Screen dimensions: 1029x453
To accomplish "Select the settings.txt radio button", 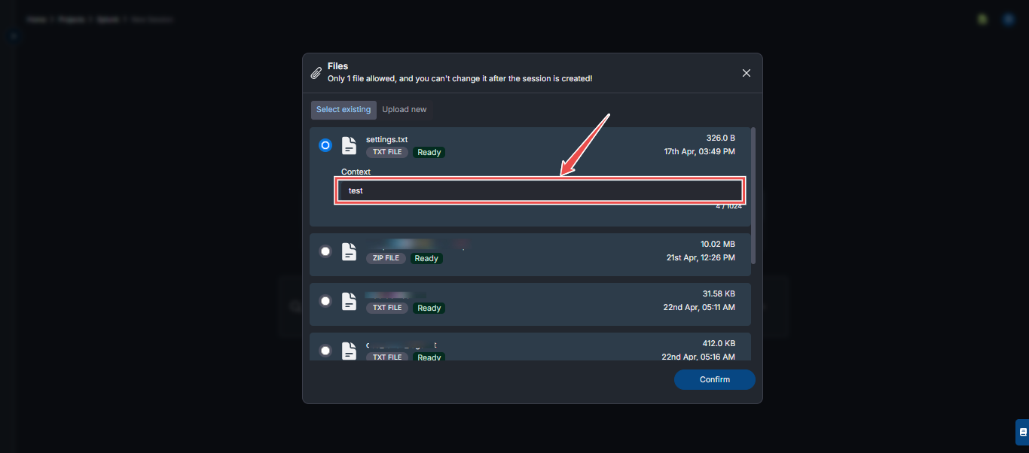I will click(x=325, y=144).
